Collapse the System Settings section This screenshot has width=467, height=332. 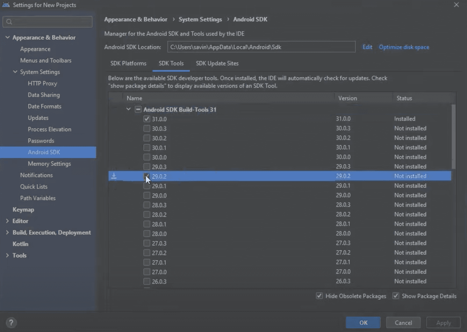[15, 72]
